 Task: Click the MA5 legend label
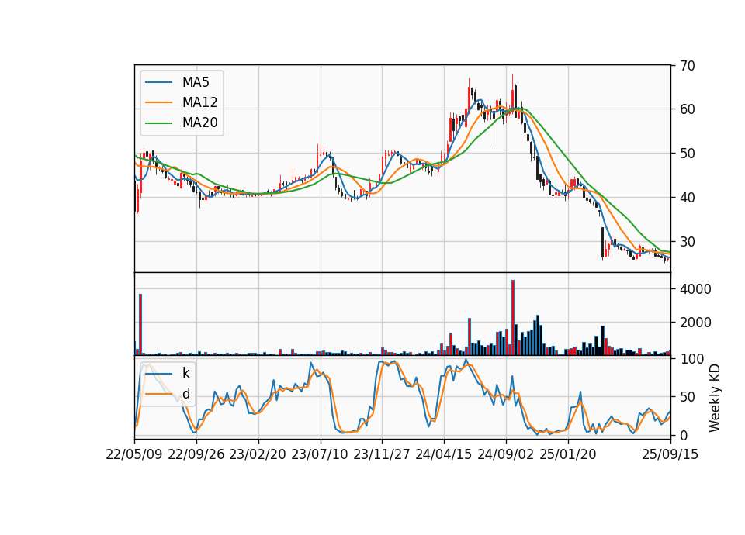pos(196,82)
